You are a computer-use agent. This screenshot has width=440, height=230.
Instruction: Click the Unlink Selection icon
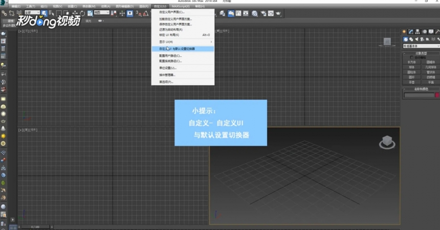(11, 13)
